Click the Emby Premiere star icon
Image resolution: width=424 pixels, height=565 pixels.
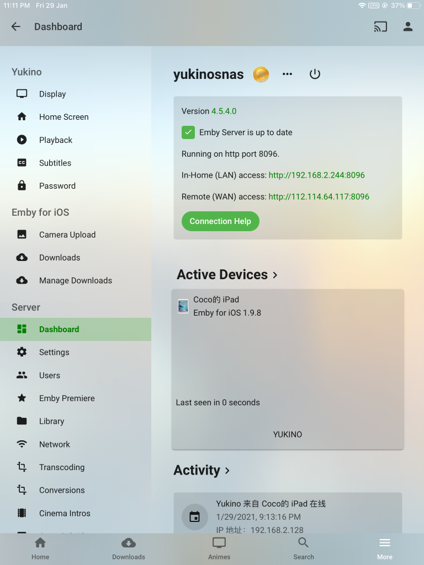point(22,398)
